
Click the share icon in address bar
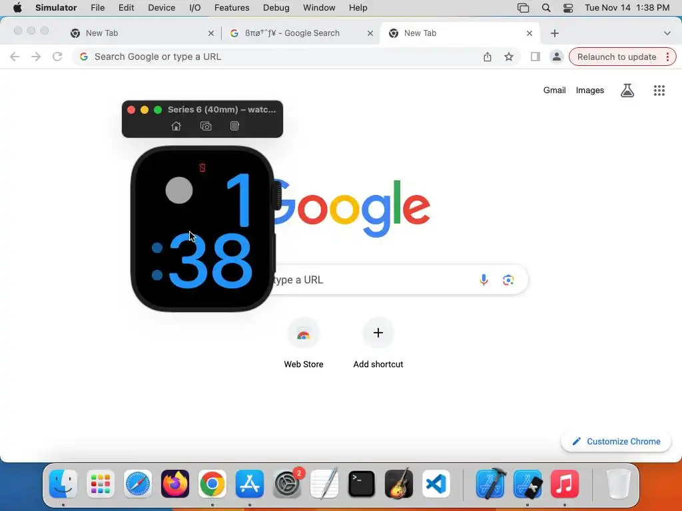click(488, 57)
